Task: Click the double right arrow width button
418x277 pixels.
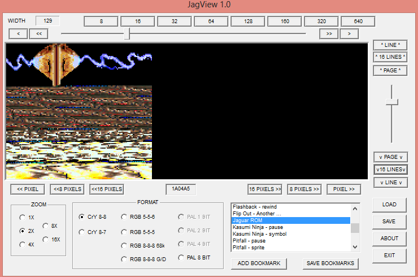Action: tap(328, 34)
